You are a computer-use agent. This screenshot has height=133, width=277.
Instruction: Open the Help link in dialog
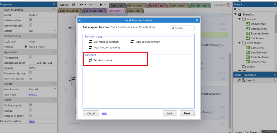105,113
